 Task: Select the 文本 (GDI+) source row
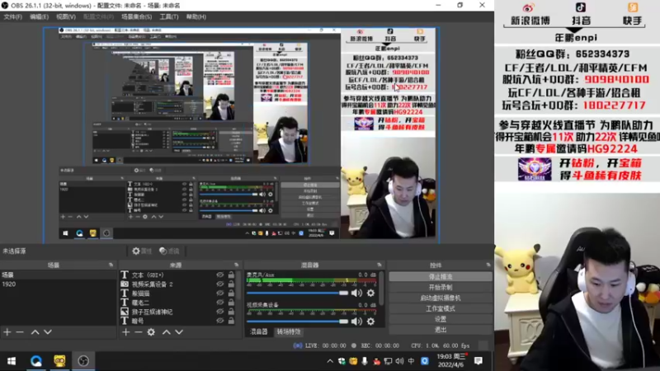[178, 275]
